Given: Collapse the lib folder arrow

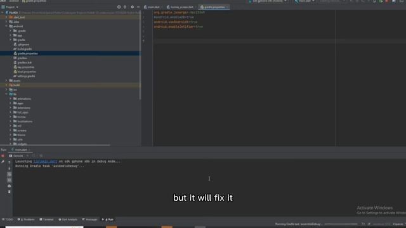Looking at the screenshot, I should pos(6,94).
